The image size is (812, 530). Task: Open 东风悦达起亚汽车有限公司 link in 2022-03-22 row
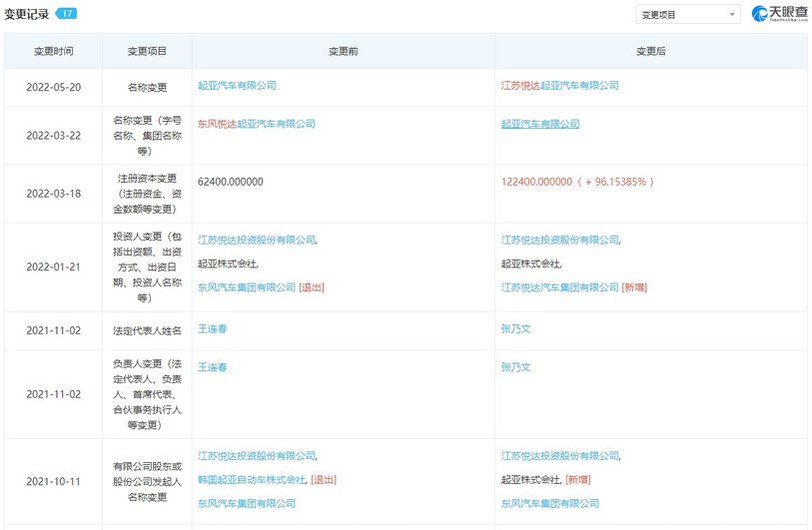click(257, 124)
